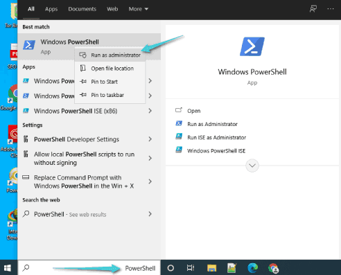The height and width of the screenshot is (275, 341).
Task: Expand the first Windows PowerShell app result arrow
Action: [x=150, y=81]
